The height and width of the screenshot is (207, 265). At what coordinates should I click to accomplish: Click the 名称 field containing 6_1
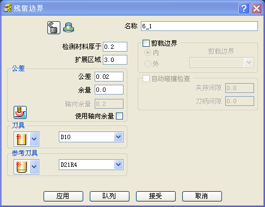point(199,26)
